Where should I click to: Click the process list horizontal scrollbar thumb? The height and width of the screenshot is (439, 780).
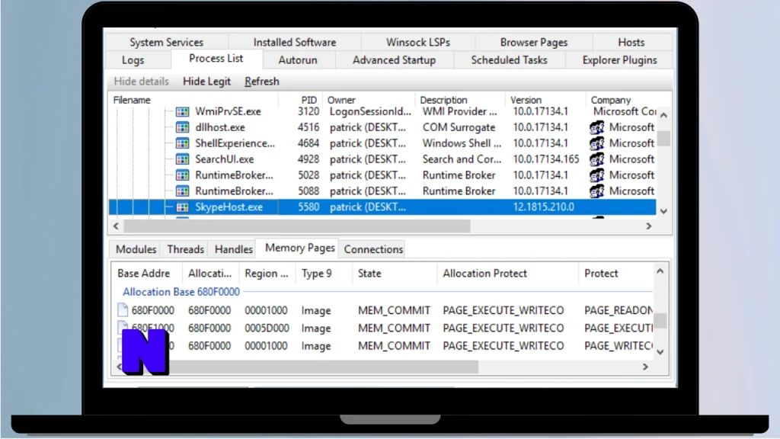[x=297, y=226]
